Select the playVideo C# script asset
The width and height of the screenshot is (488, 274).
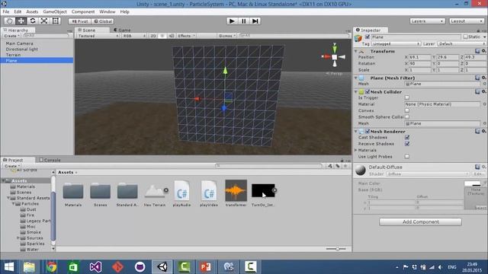pos(209,193)
